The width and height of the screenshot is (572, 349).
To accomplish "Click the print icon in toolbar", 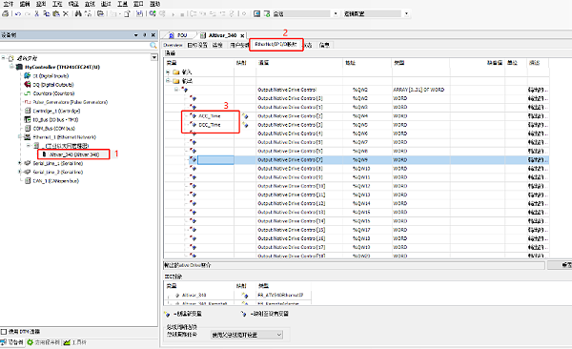I will click(x=6, y=13).
